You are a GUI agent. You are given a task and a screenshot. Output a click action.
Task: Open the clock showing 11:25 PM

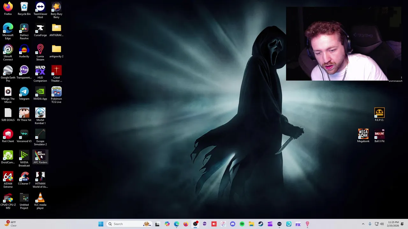393,224
